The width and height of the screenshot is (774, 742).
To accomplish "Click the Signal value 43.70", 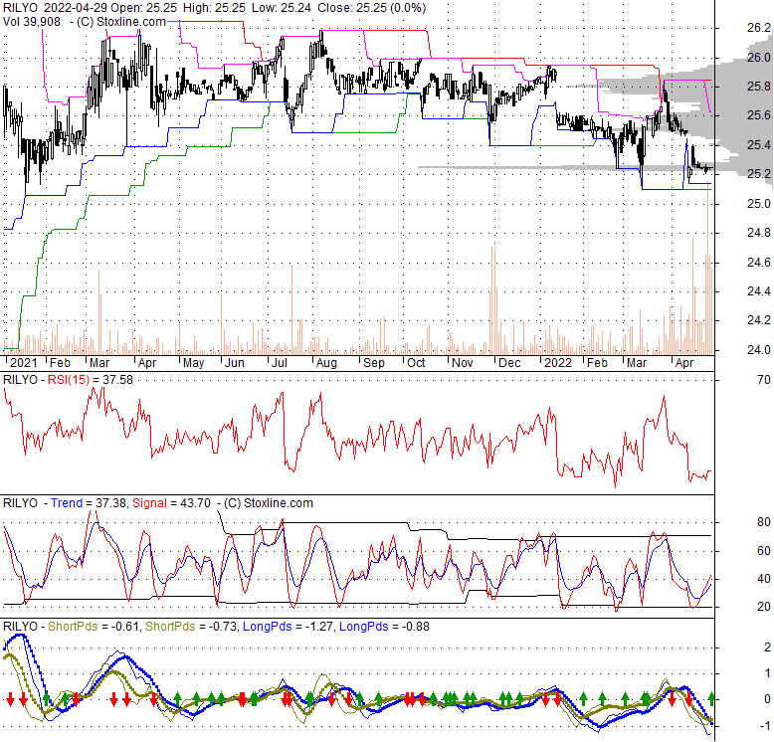I will [195, 503].
